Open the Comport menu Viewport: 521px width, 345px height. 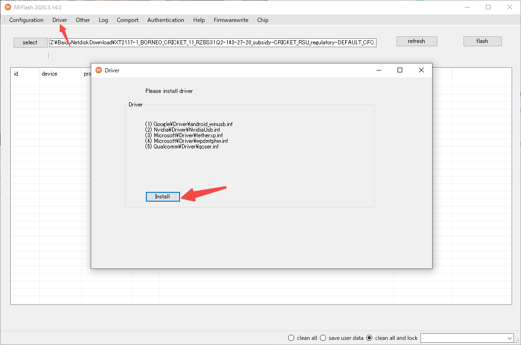tap(128, 20)
